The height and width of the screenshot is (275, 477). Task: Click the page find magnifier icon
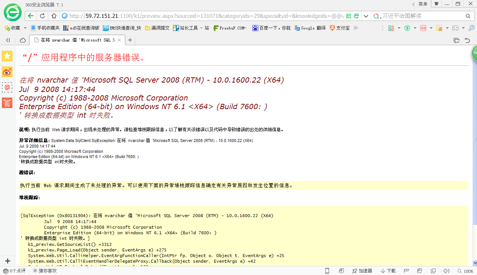click(471, 28)
